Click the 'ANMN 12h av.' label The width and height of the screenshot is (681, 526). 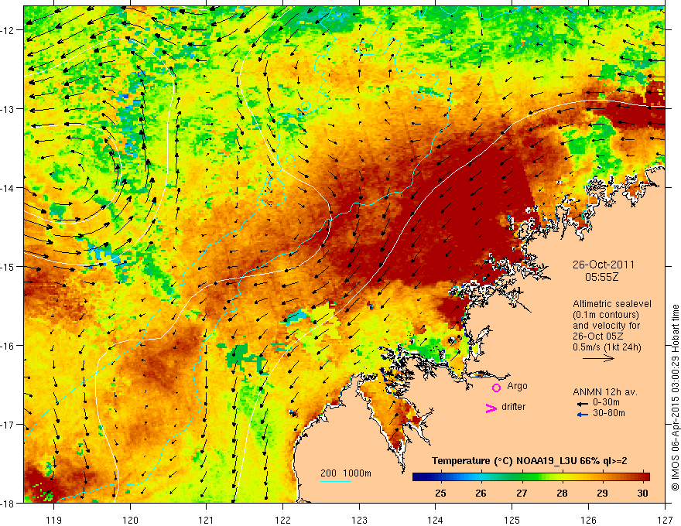[605, 392]
